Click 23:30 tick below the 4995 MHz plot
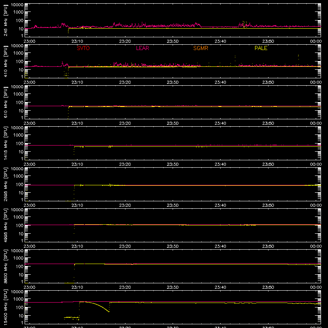The height and width of the screenshot is (328, 328). tap(173, 246)
